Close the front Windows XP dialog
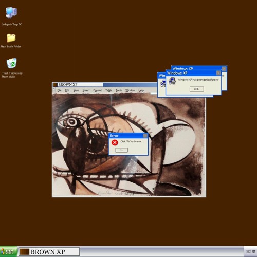The width and height of the screenshot is (257, 257). tap(218, 73)
